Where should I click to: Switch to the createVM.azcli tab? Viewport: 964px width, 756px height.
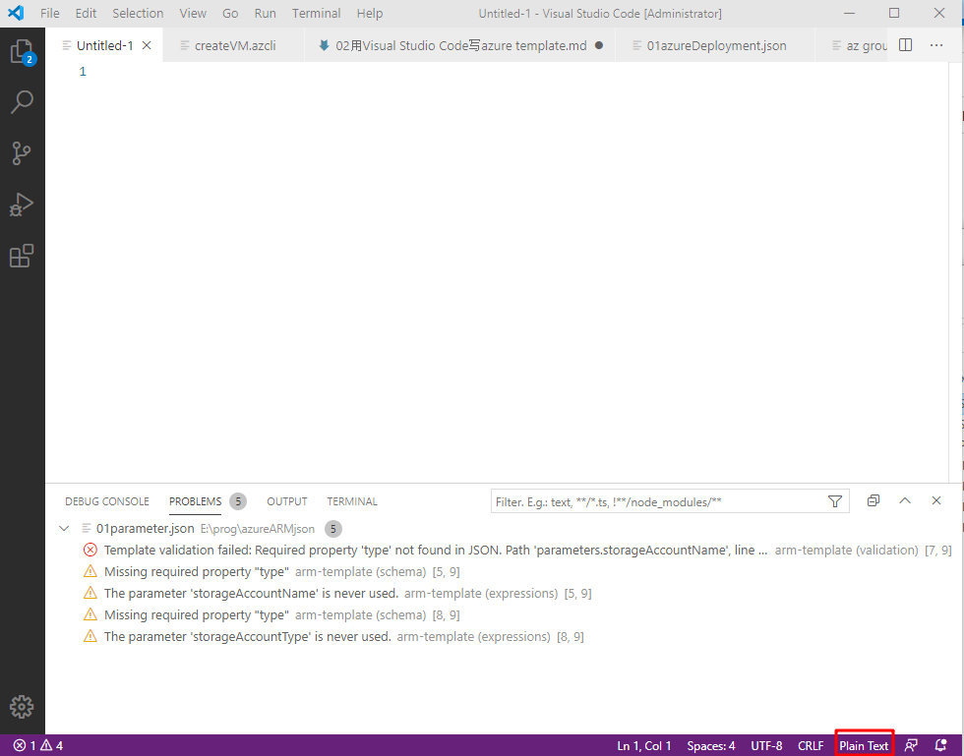coord(234,45)
